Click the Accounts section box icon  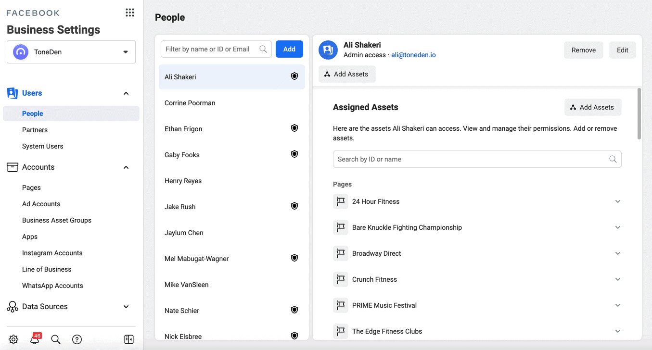point(13,167)
